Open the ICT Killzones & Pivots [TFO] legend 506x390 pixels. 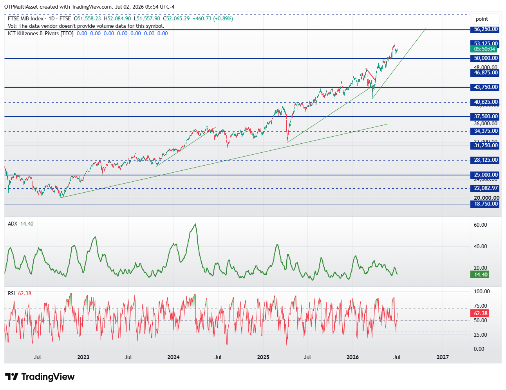(x=41, y=33)
